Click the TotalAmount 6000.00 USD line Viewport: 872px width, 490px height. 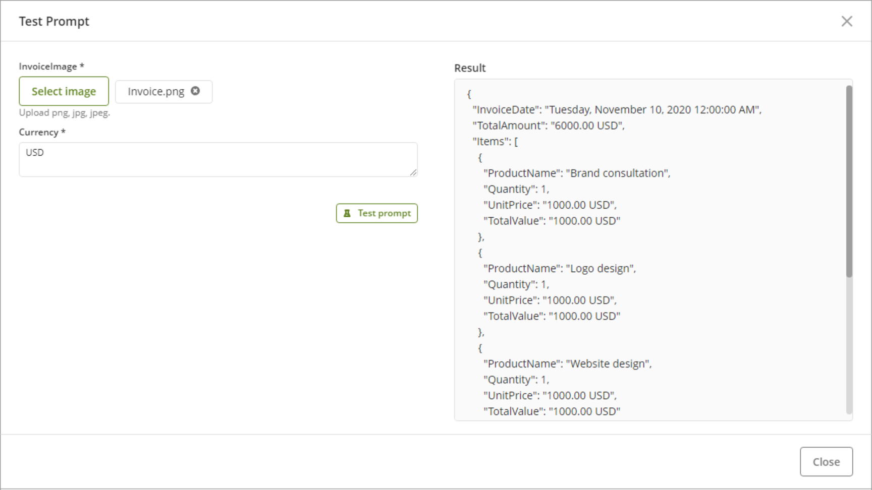click(548, 126)
